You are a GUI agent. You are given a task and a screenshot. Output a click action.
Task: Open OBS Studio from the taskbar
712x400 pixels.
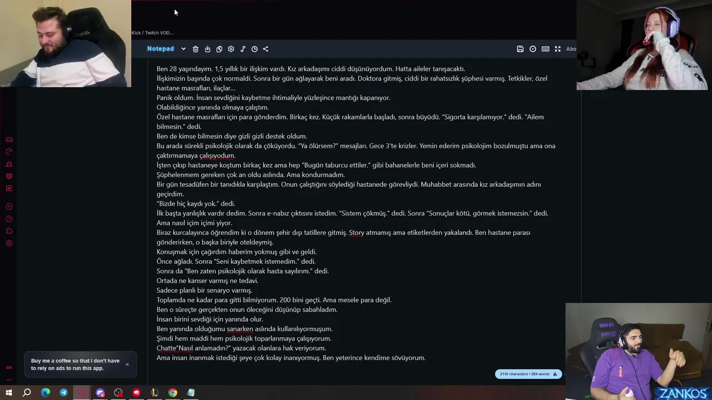118,393
